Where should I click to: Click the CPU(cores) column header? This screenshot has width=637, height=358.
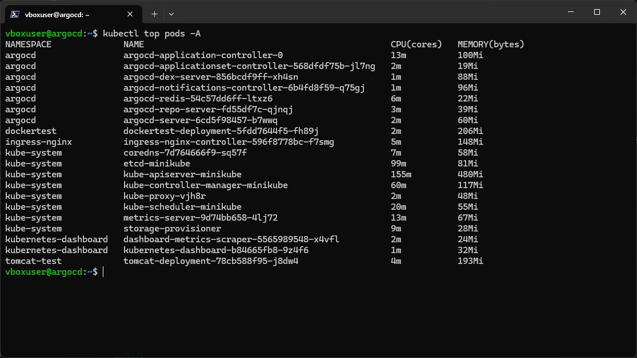(416, 44)
